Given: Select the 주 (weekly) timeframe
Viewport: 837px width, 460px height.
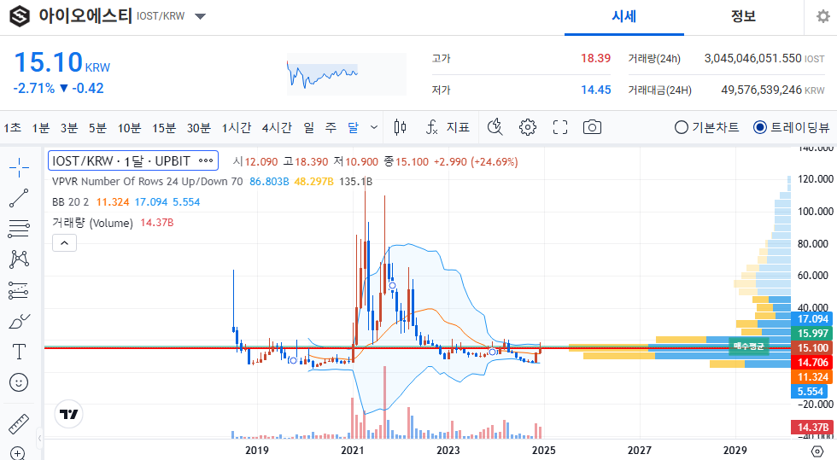Looking at the screenshot, I should pyautogui.click(x=331, y=127).
